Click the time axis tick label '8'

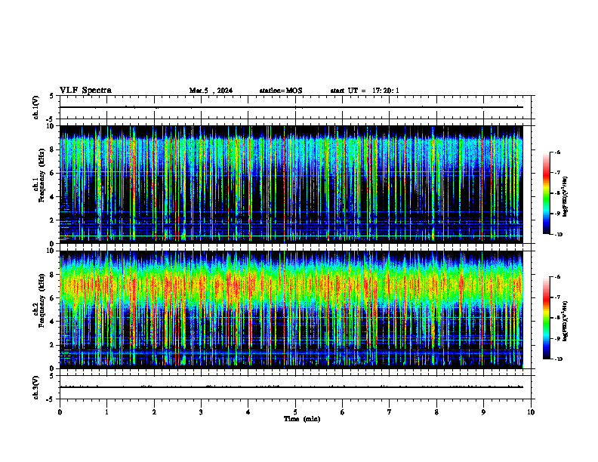pyautogui.click(x=436, y=412)
